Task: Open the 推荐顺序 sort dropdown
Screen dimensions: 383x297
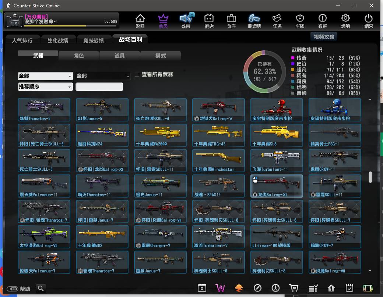Action: pyautogui.click(x=45, y=86)
